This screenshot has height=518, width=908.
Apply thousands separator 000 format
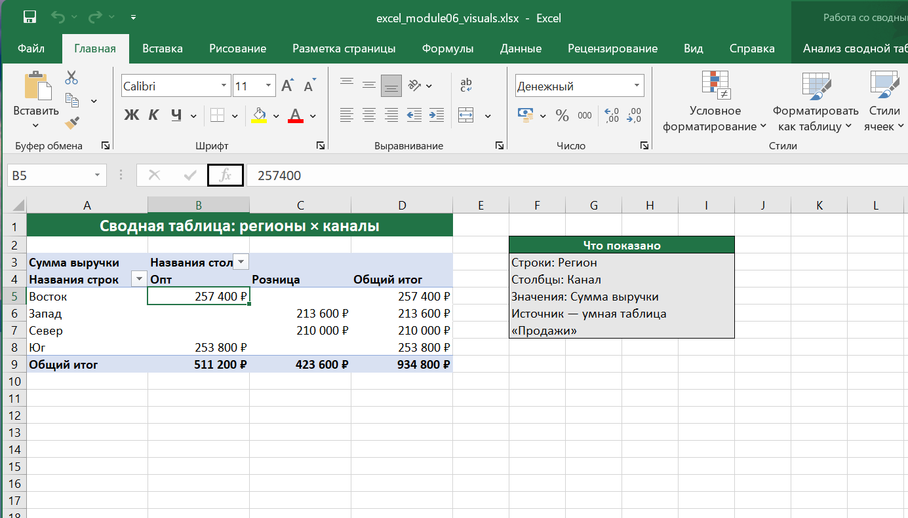coord(585,115)
